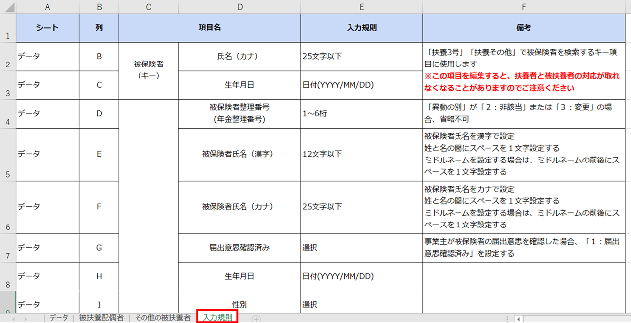Switch to the データ sheet tab
The width and height of the screenshot is (631, 323).
tap(59, 318)
